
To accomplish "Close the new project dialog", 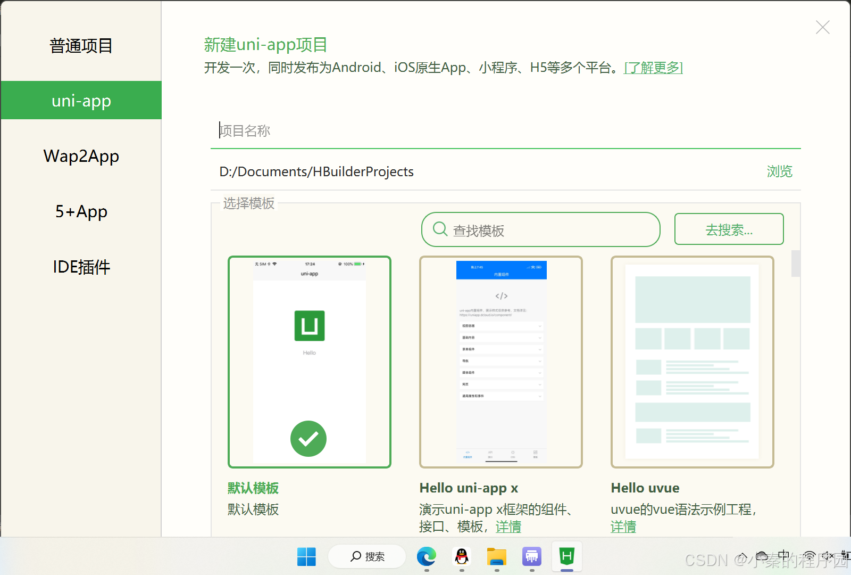I will (823, 27).
